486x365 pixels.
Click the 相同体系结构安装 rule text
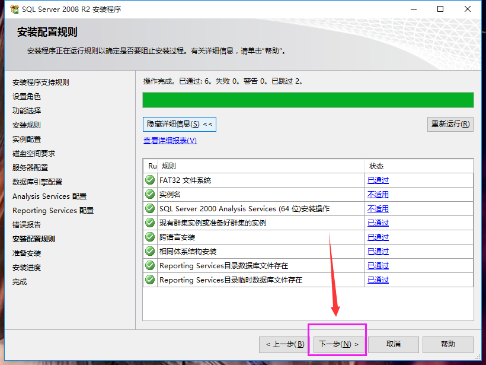(x=188, y=252)
